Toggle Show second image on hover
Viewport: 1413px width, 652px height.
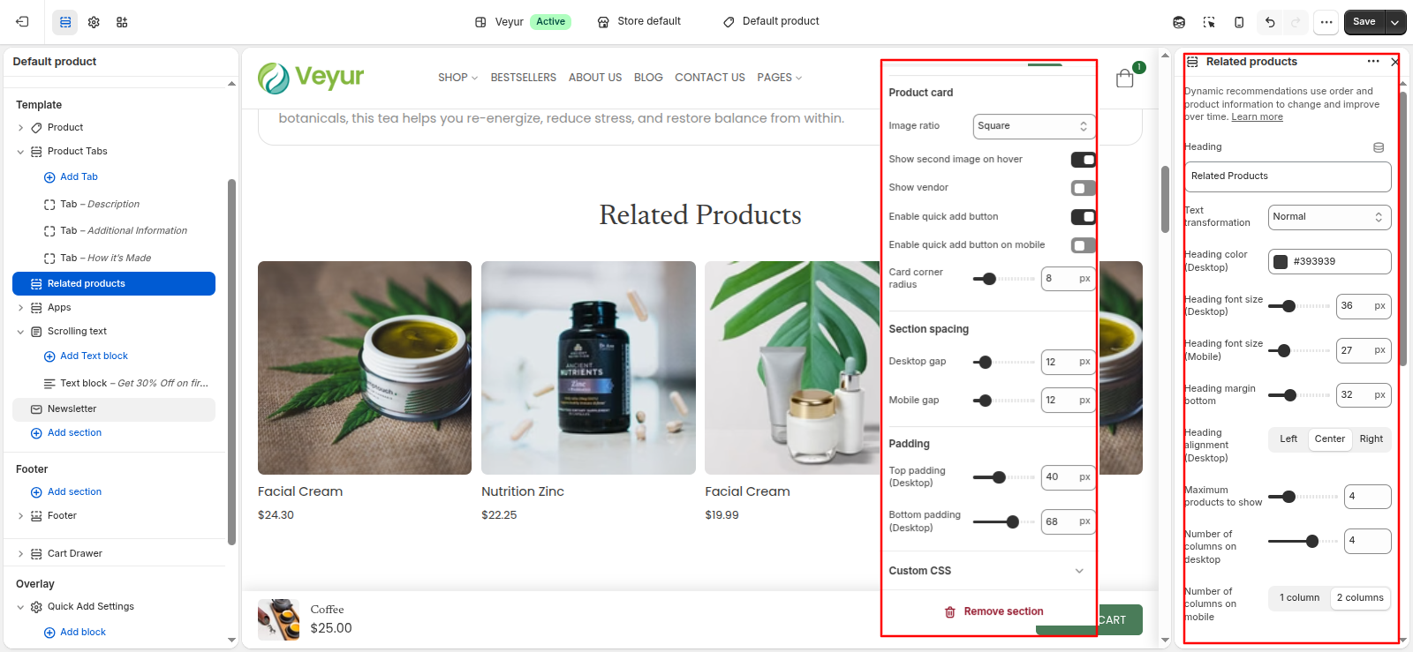click(x=1083, y=160)
